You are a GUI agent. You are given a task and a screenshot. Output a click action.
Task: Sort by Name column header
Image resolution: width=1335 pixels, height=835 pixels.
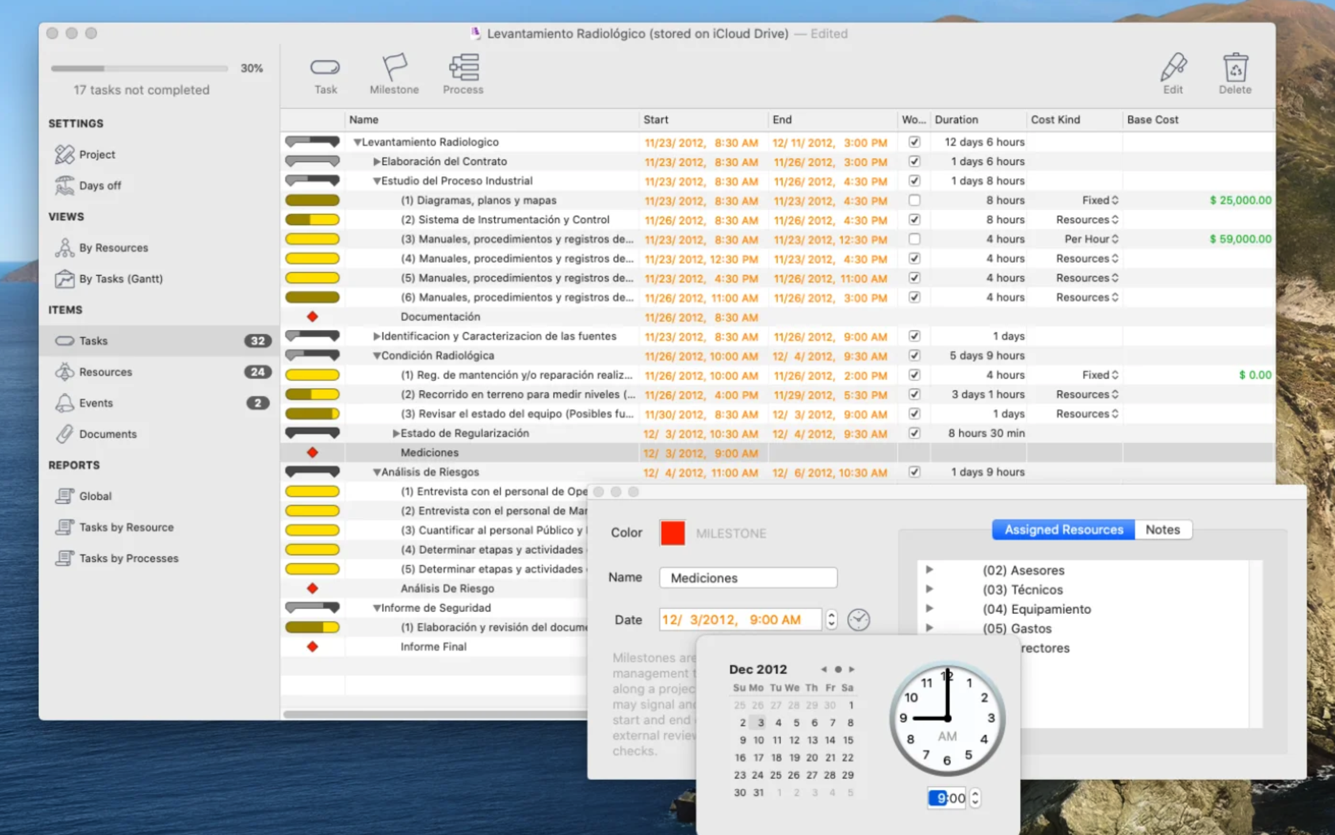pos(492,120)
